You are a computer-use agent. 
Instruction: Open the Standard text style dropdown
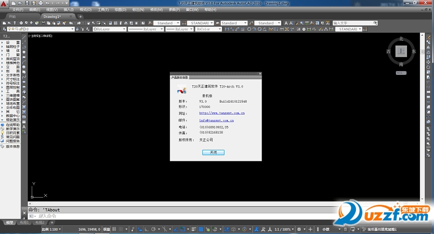click(167, 23)
